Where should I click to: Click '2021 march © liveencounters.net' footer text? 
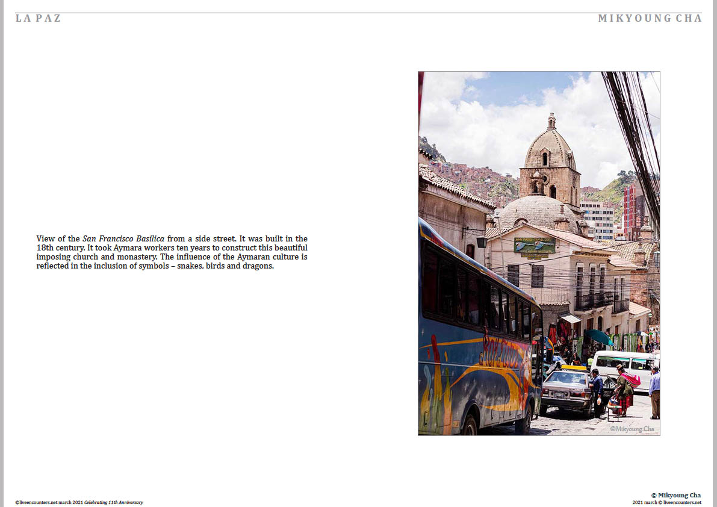coord(666,502)
